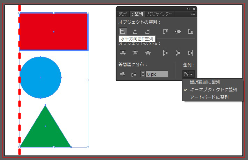Viewport: 248px width, 160px height.
Task: Open the 整列 align-to dropdown button
Action: [x=188, y=74]
